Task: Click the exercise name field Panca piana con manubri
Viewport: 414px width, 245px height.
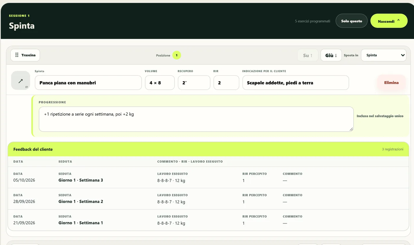Action: pos(88,83)
